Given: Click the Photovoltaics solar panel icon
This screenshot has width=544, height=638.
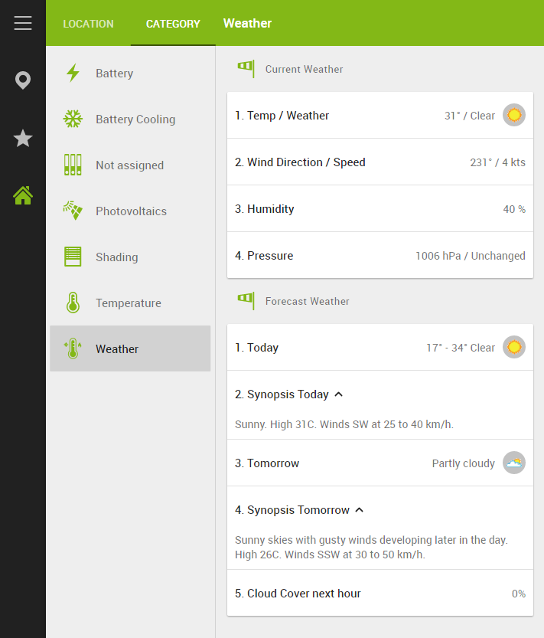Looking at the screenshot, I should click(73, 211).
